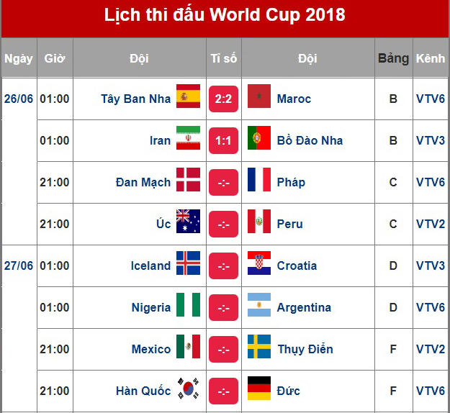Open the Mexico versus Thụy Điển score button
450x413 pixels.
(x=223, y=348)
